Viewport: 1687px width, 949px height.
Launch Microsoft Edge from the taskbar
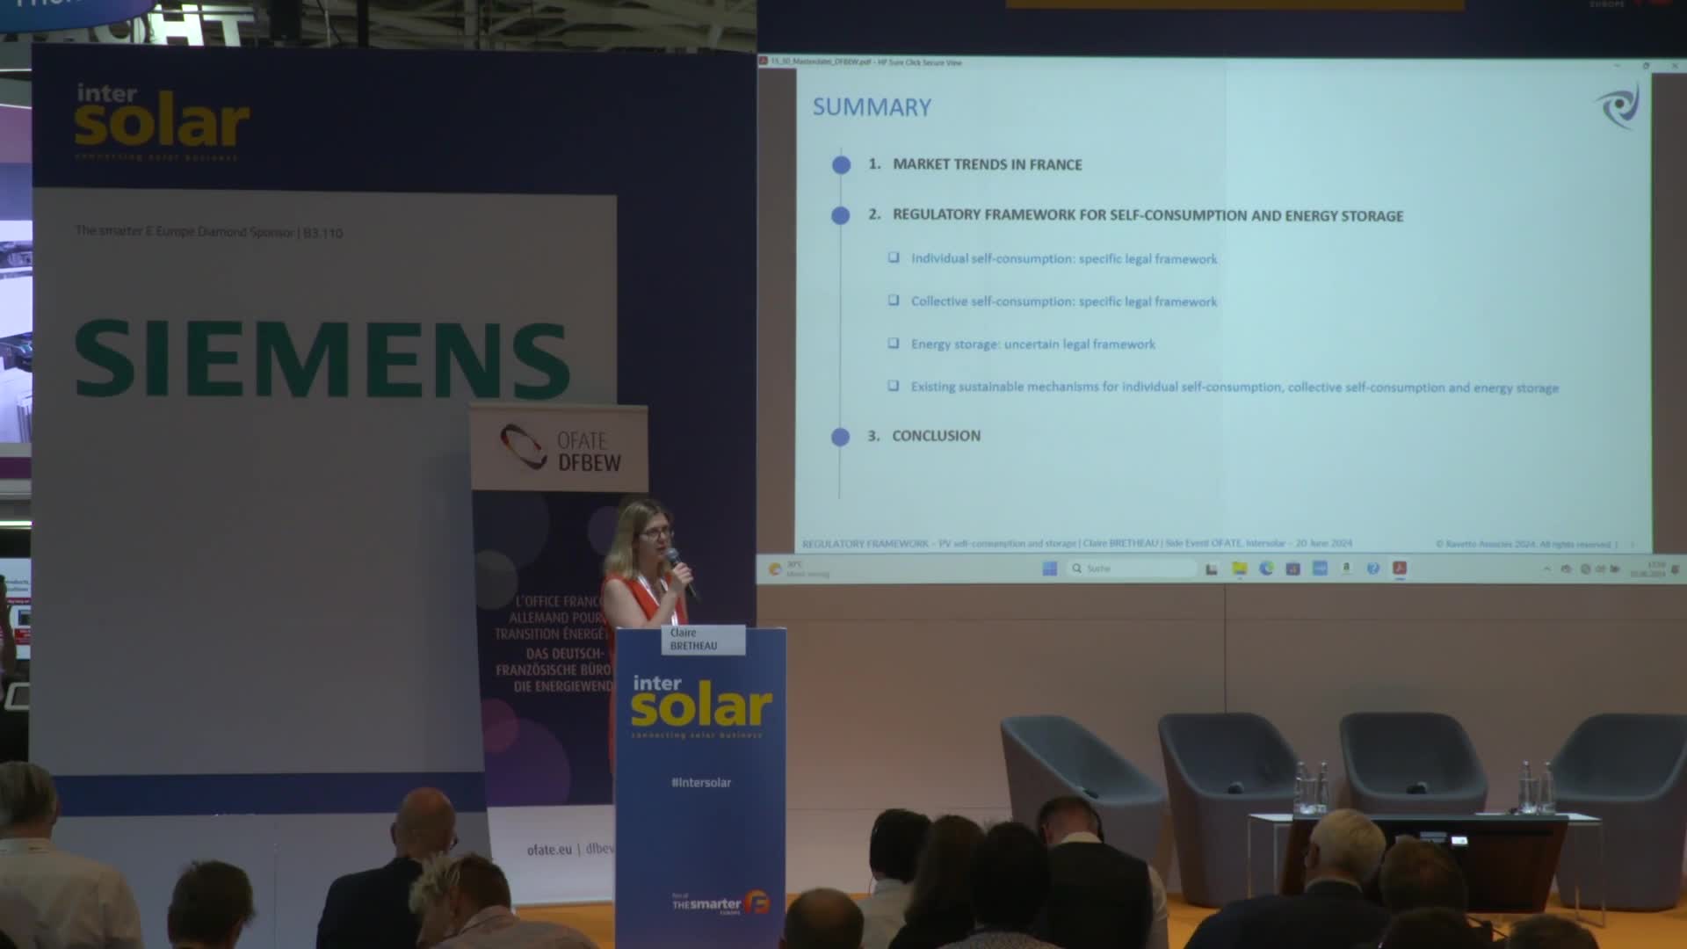tap(1266, 569)
